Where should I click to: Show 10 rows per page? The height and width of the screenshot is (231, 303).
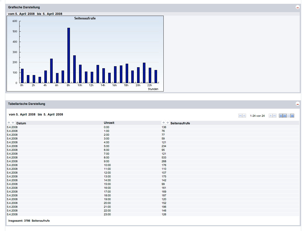[x=281, y=116]
